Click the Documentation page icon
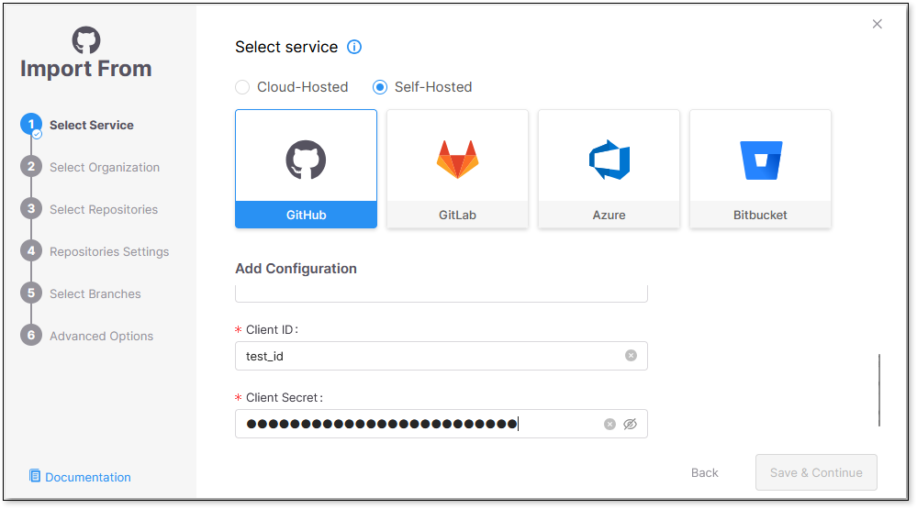 [35, 476]
